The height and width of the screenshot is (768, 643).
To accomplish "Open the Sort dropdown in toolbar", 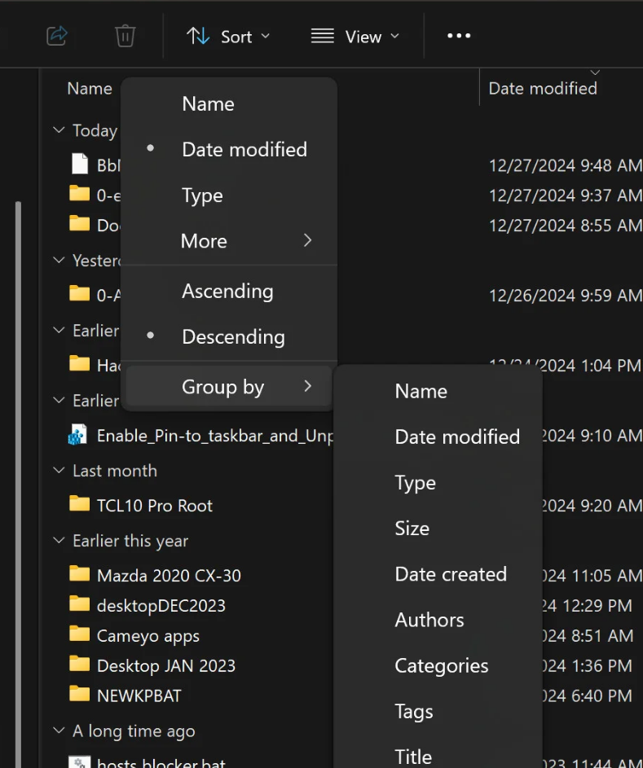I will click(227, 37).
